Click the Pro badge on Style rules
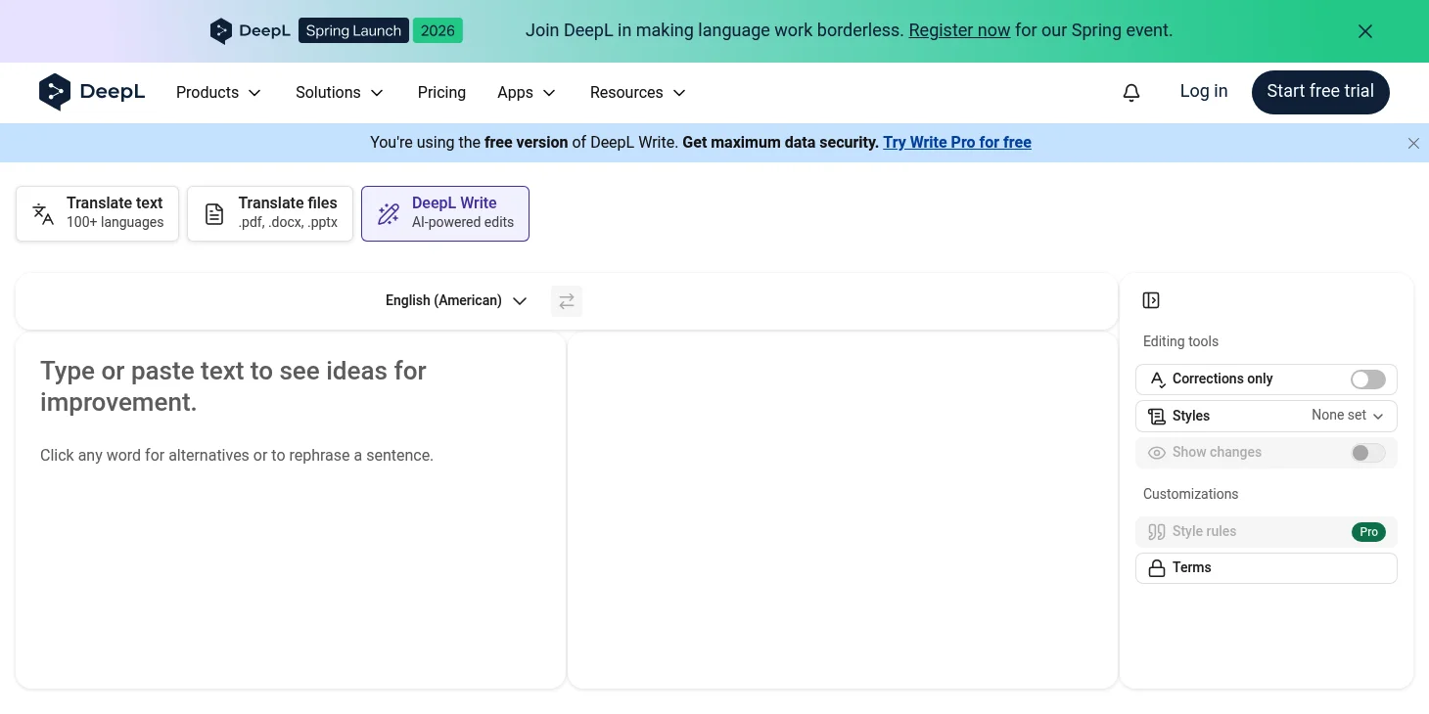The height and width of the screenshot is (714, 1429). (1368, 531)
